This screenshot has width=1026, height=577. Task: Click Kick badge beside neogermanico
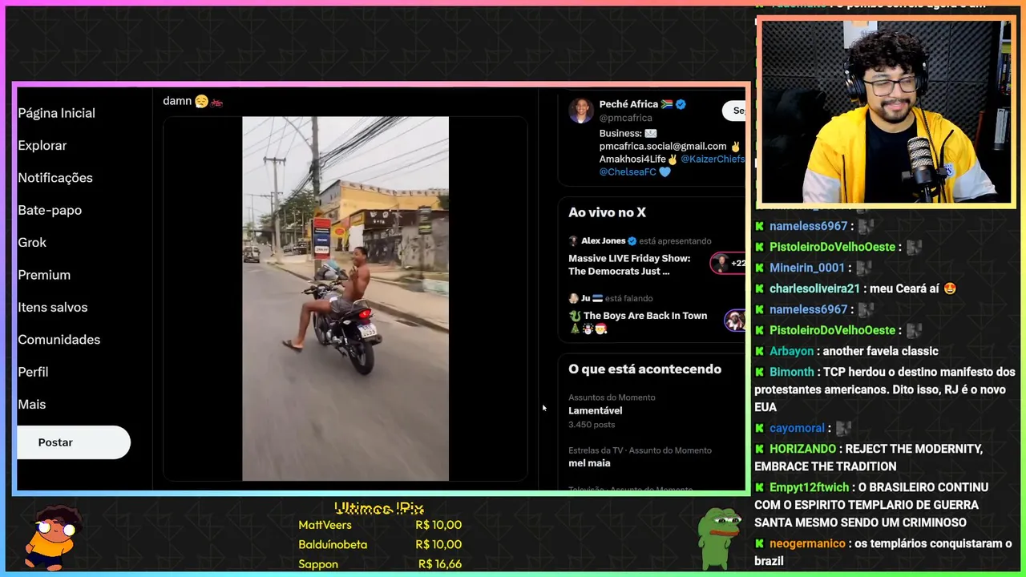click(759, 543)
